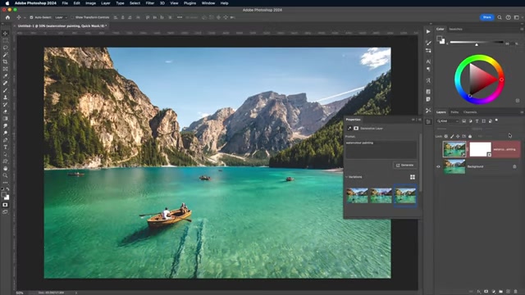Open the Edit Toolbar three-dots menu
This screenshot has height=295, width=525.
5,183
